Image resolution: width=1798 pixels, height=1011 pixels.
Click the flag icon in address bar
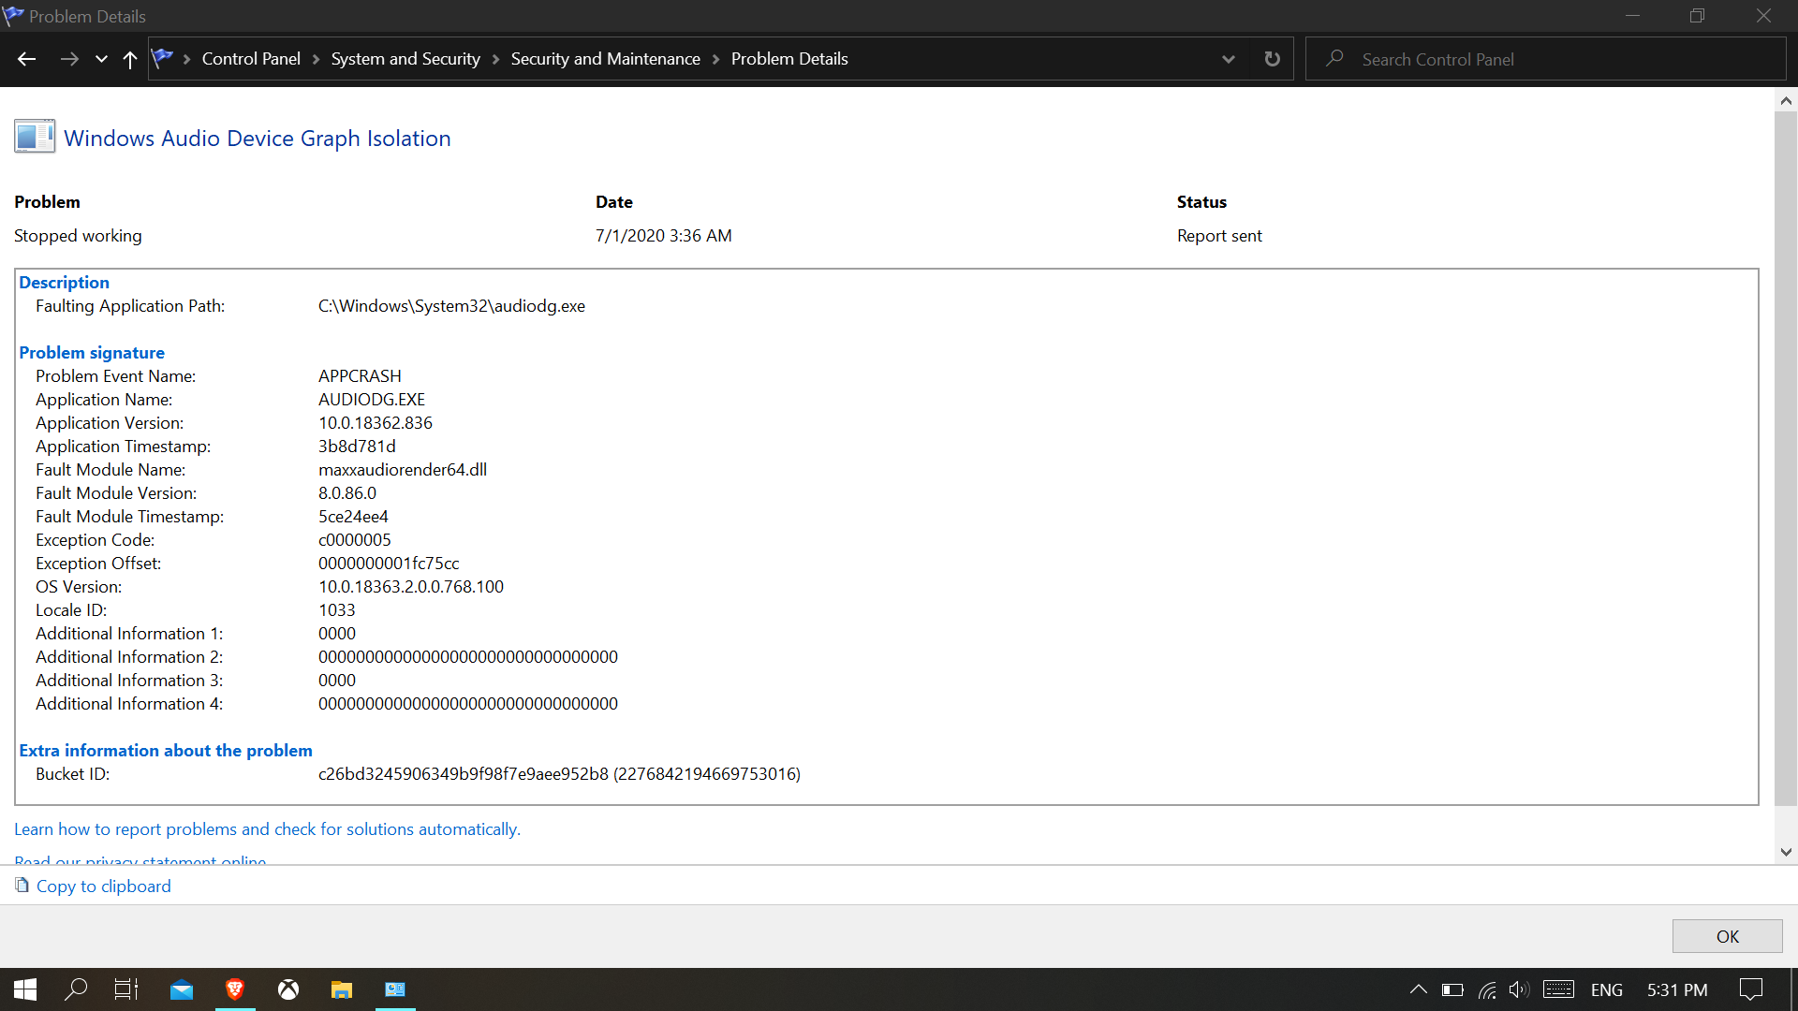coord(162,58)
